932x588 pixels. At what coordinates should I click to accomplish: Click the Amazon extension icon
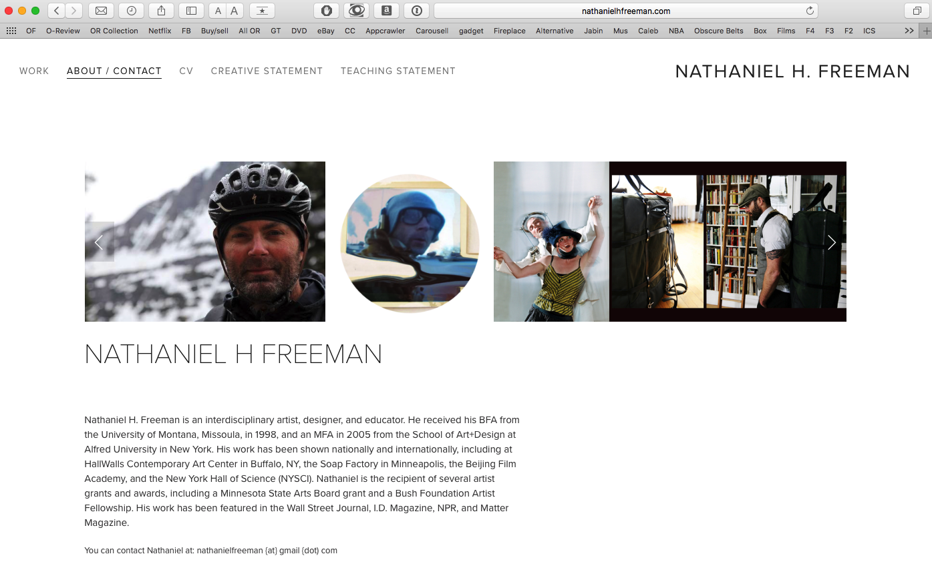pos(386,11)
